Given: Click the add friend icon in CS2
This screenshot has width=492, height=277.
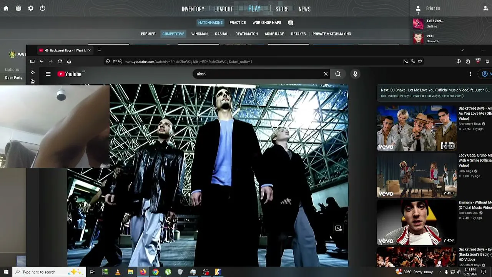Looking at the screenshot, I should [486, 8].
